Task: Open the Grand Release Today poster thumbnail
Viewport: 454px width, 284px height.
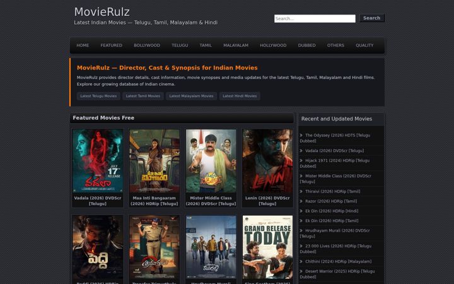Action: pos(267,247)
